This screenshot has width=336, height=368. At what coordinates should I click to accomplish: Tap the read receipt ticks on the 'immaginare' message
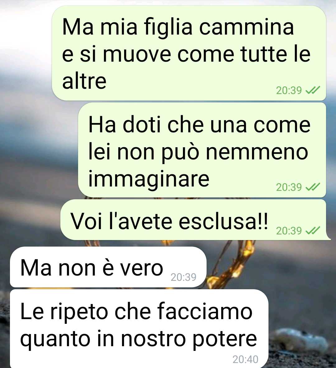click(x=313, y=187)
